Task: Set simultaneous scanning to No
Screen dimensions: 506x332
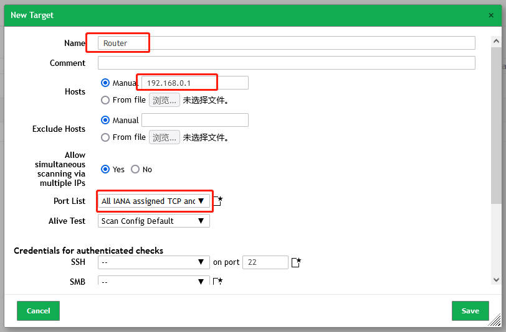Action: (135, 169)
